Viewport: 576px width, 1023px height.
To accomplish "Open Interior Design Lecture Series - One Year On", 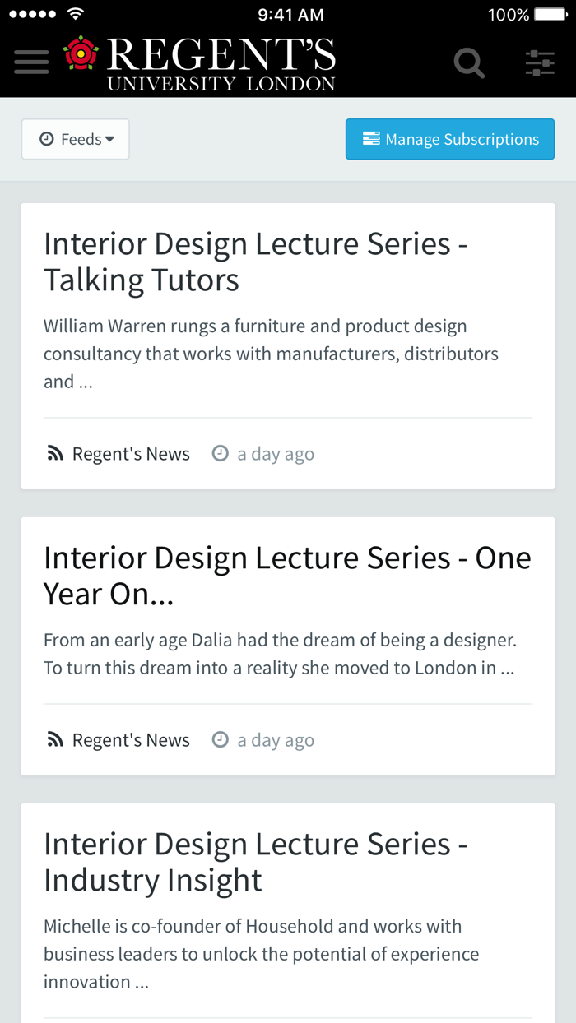I will tap(287, 576).
